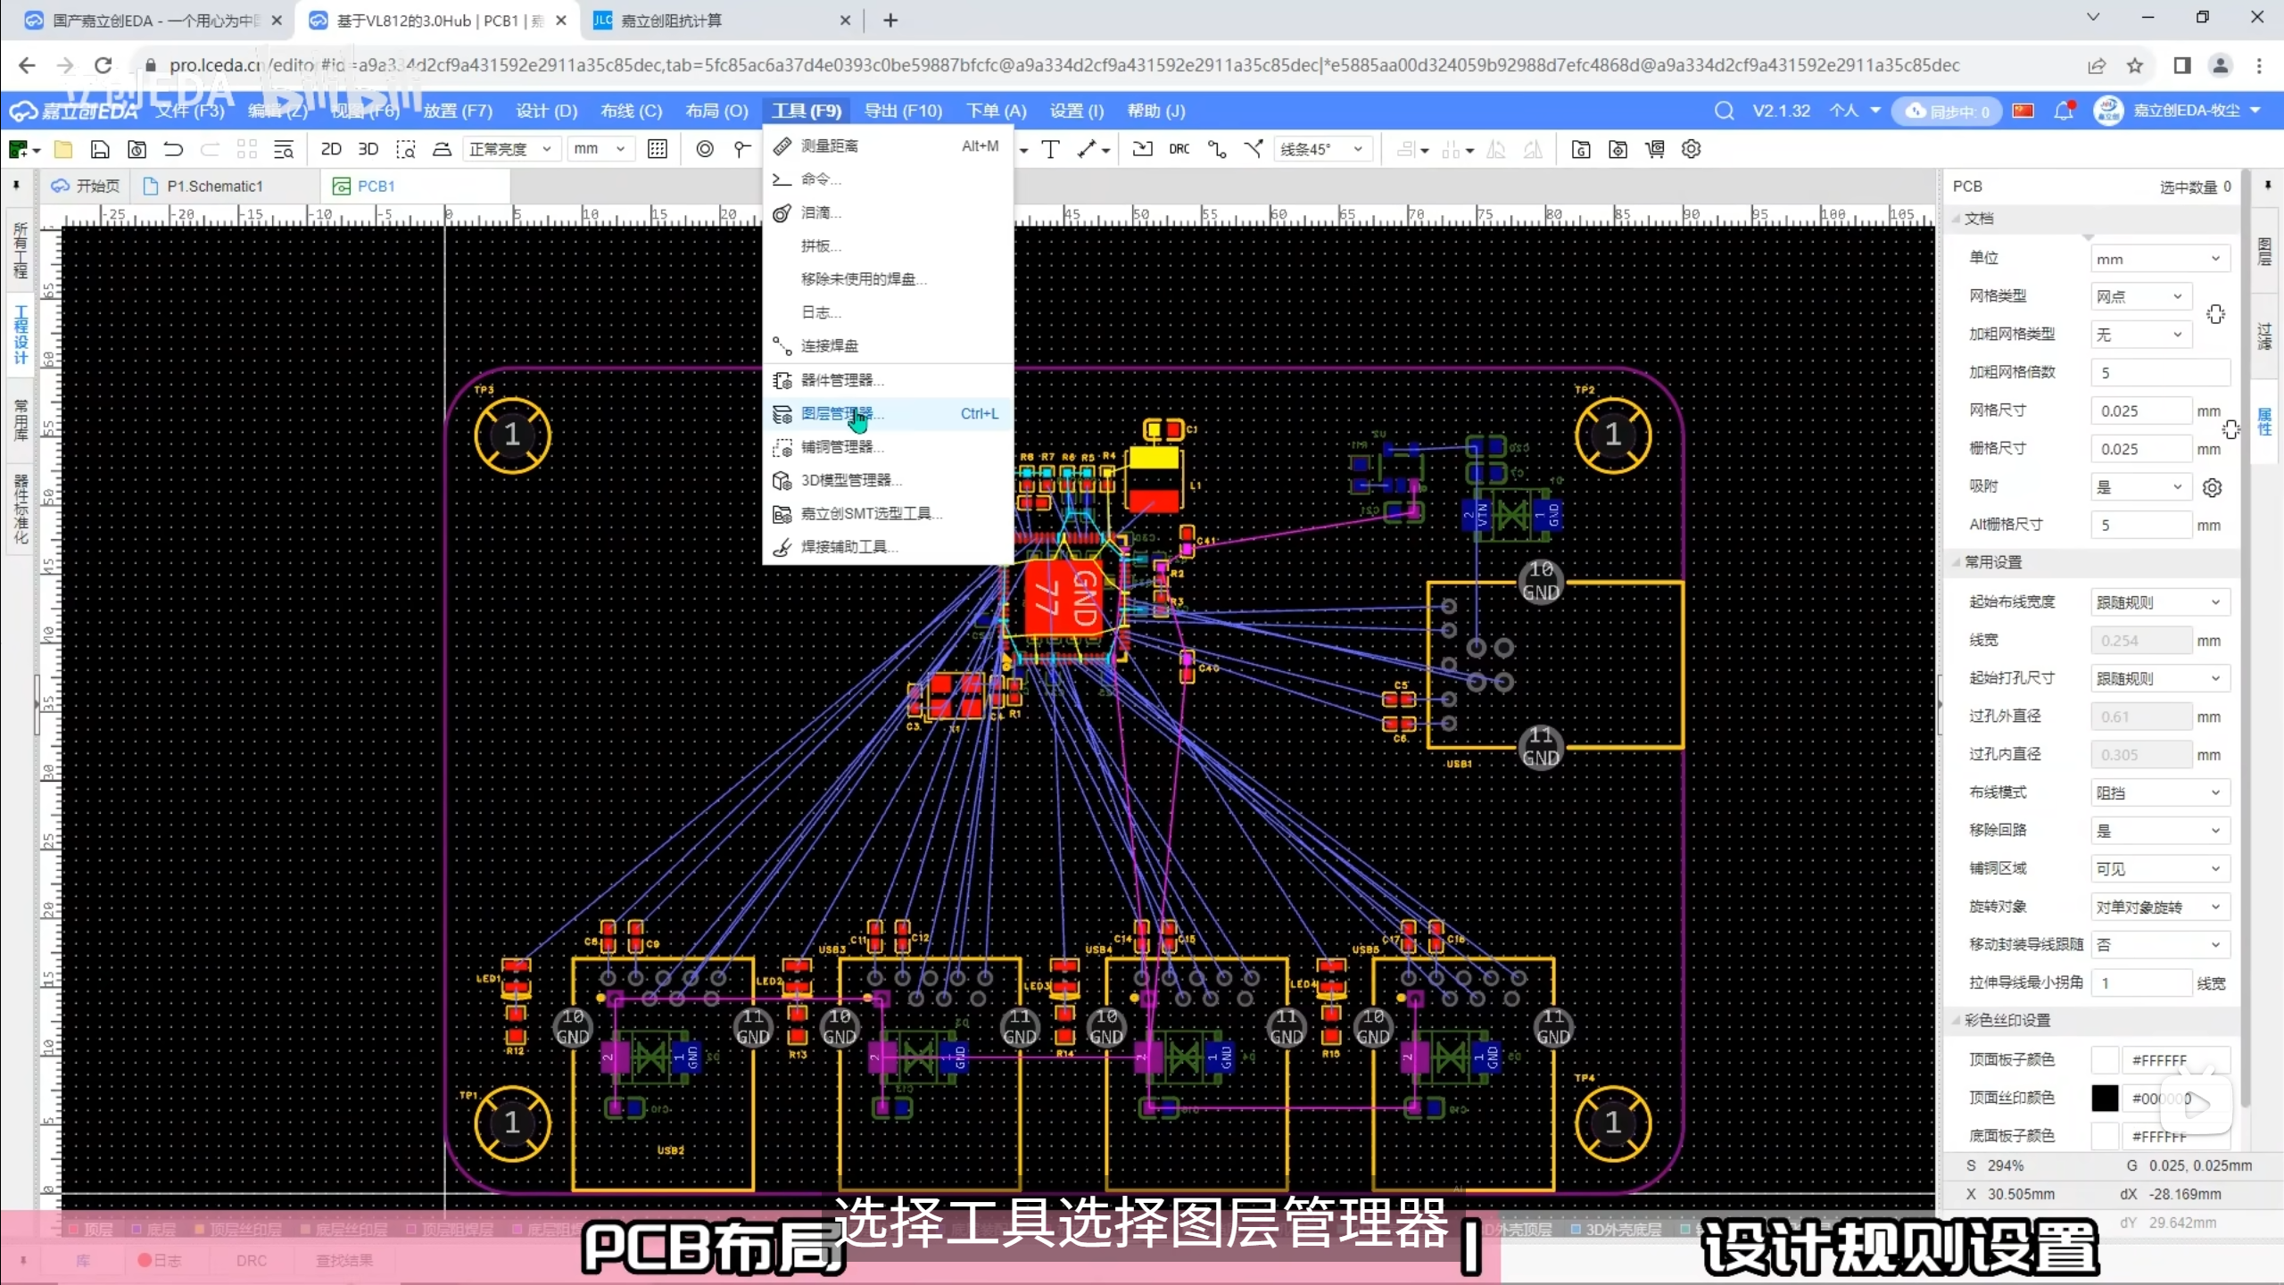Switch to the P1.Schematic1 tab
Image resolution: width=2284 pixels, height=1285 pixels.
(x=214, y=186)
